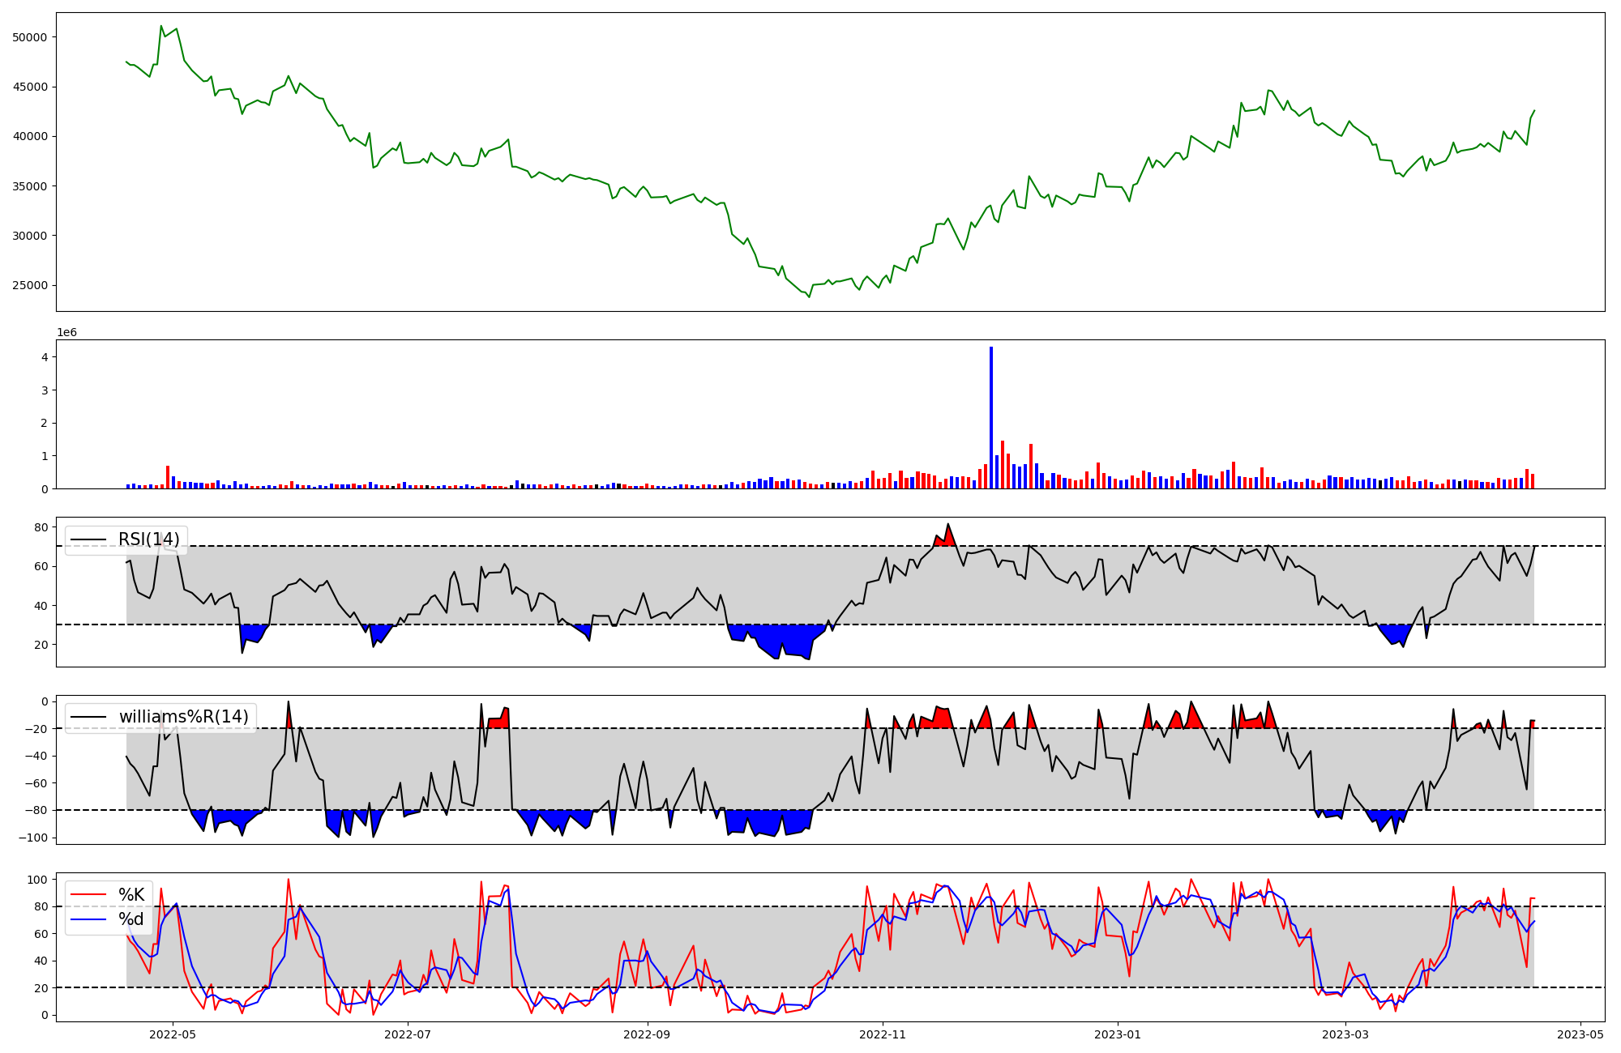Click the tallest blue volume bar
Viewport: 1621px width, 1053px height.
[990, 417]
